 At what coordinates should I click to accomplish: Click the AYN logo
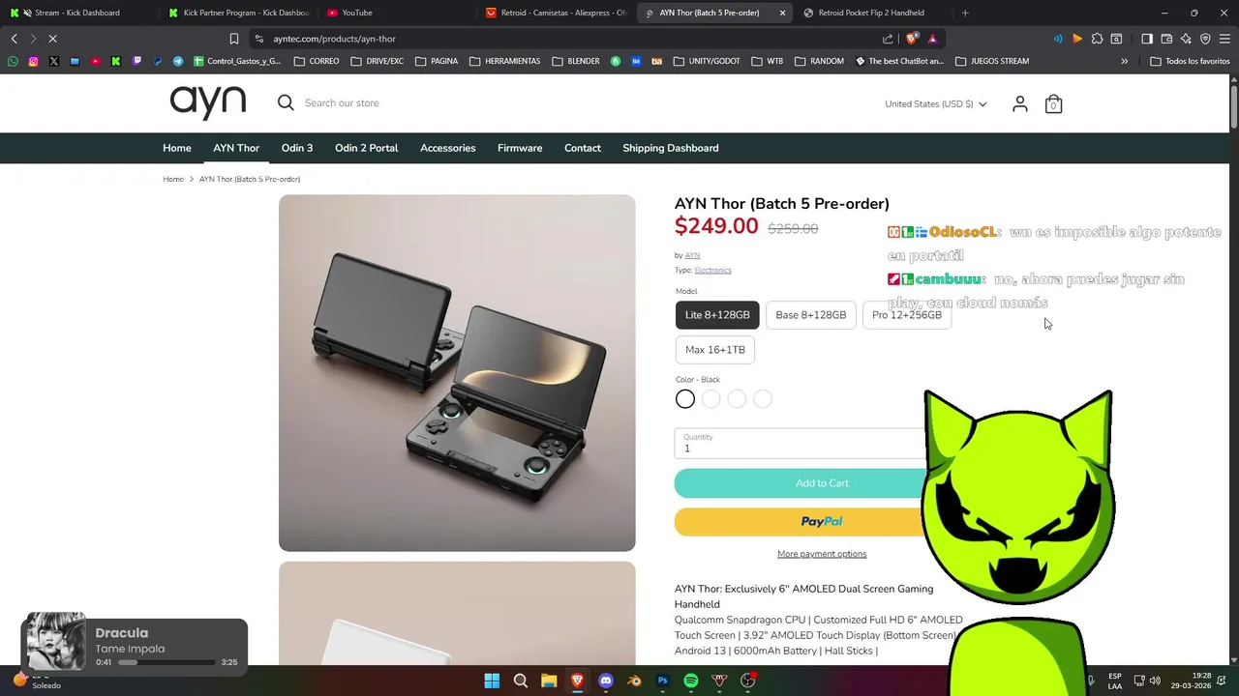pyautogui.click(x=208, y=102)
